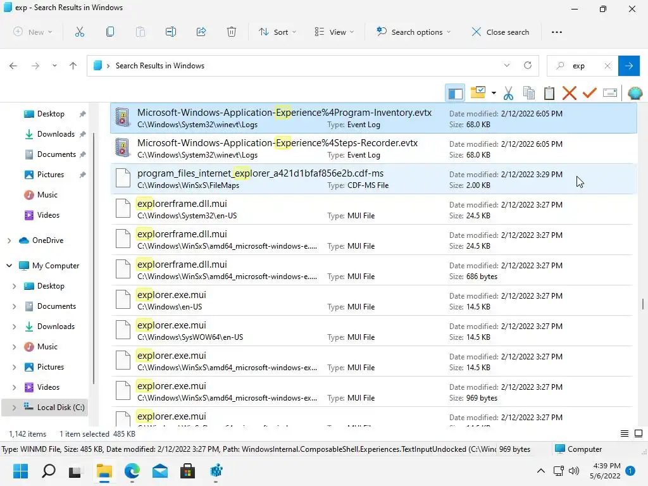Select explorer.exe.mui in SysWOW64\en-US

point(373,330)
